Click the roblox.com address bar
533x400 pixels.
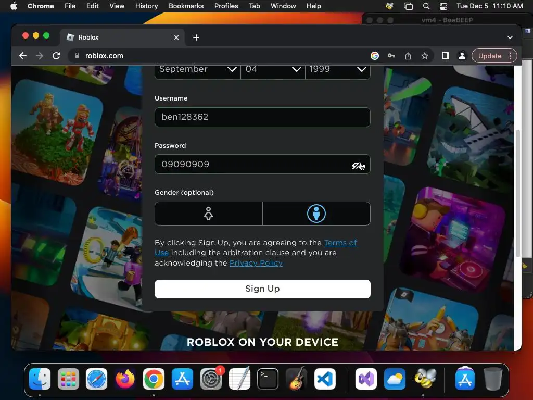(x=218, y=56)
